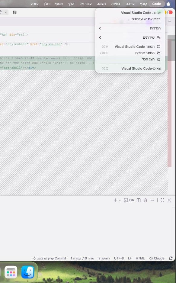Expand the שירותים submenu
Image resolution: width=176 pixels, height=283 pixels.
[x=130, y=37]
